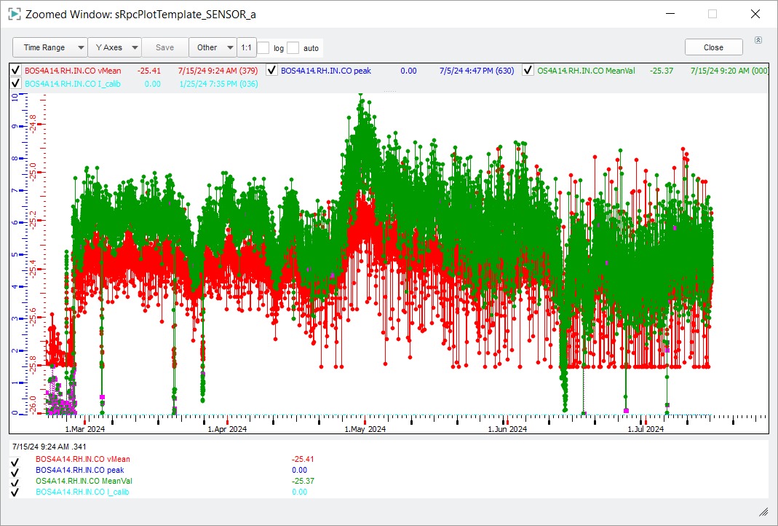Click the Close button
This screenshot has height=526, width=778.
pos(713,47)
